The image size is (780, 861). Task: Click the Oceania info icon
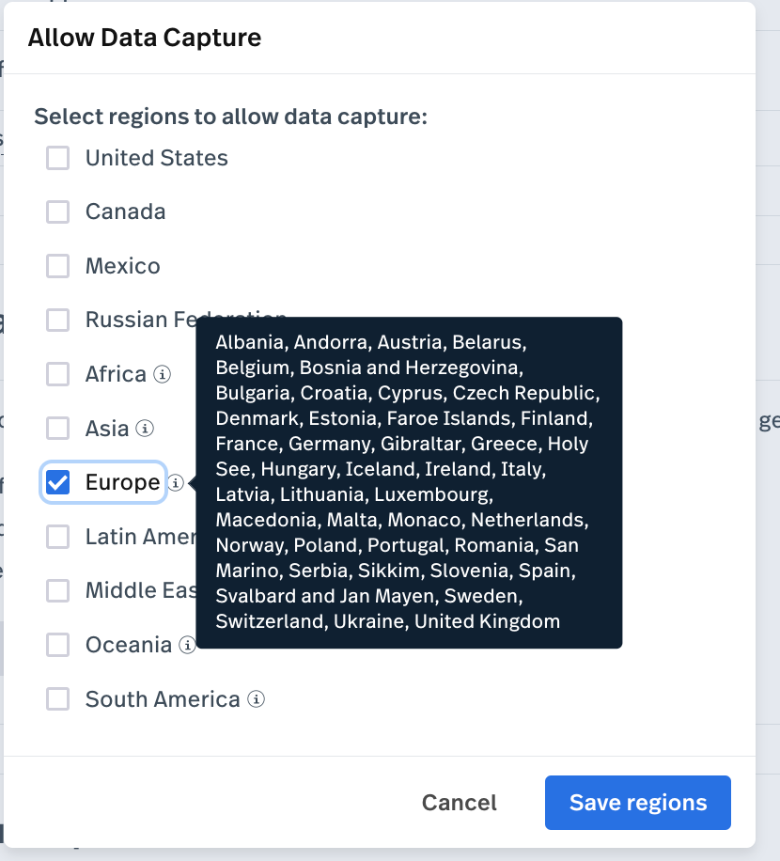(187, 645)
